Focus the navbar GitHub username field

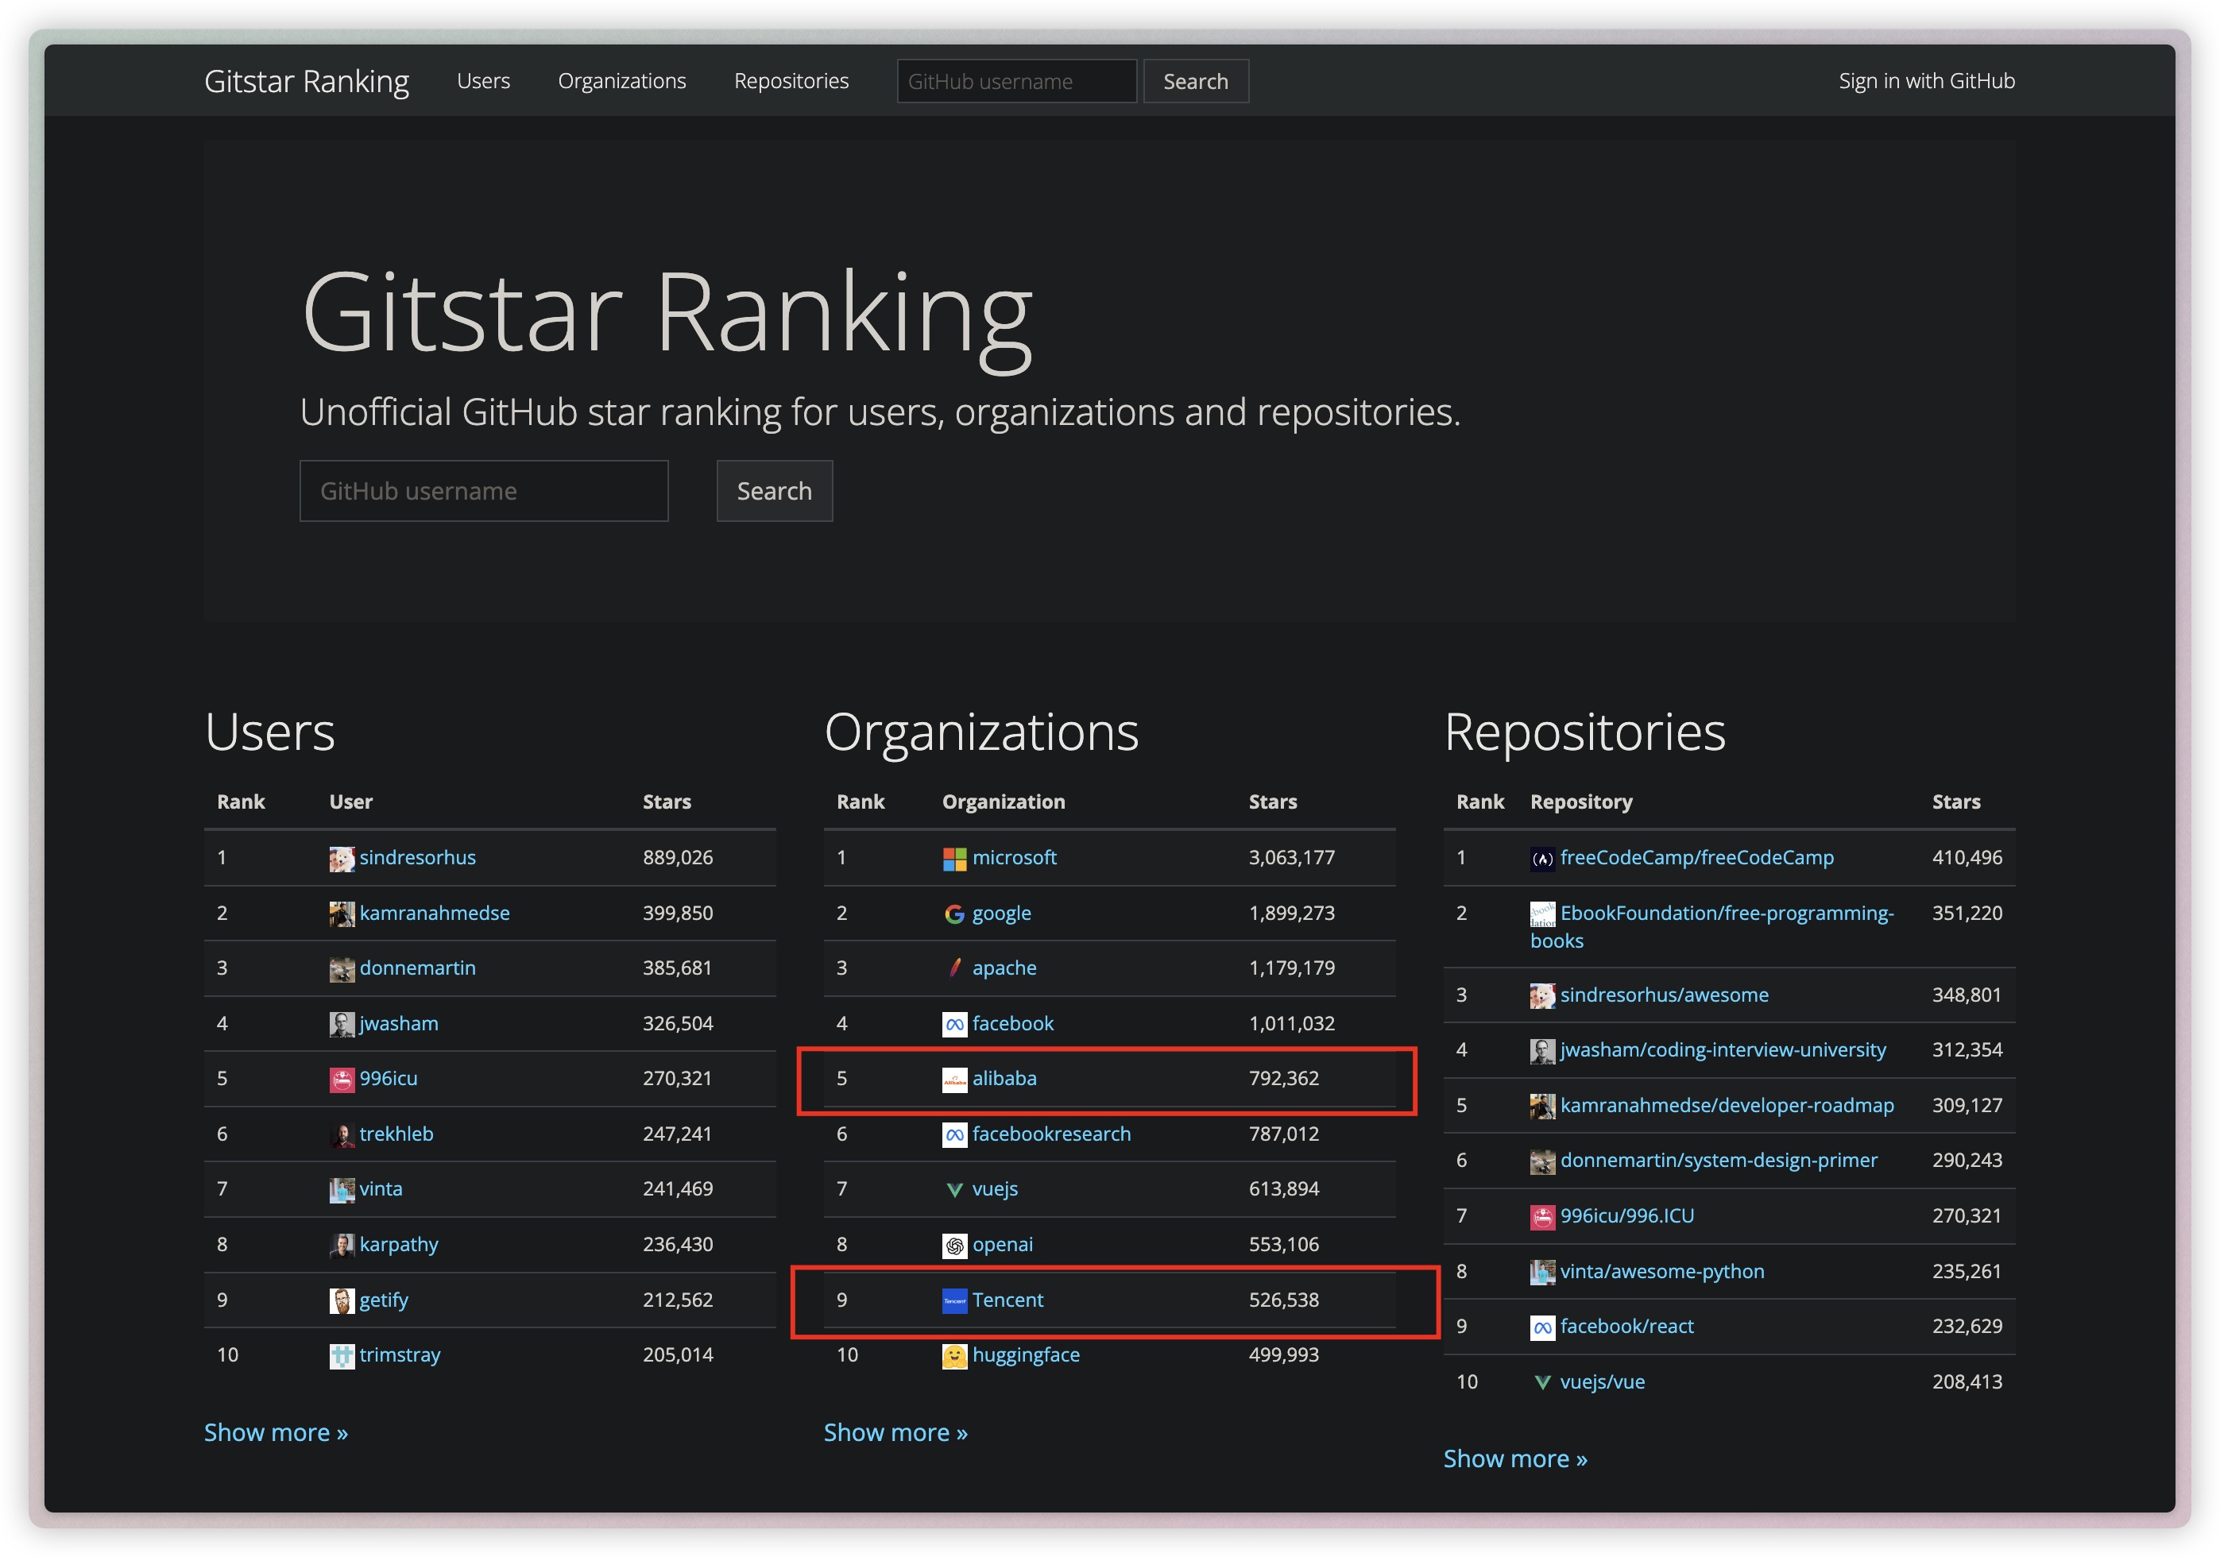pos(1016,81)
